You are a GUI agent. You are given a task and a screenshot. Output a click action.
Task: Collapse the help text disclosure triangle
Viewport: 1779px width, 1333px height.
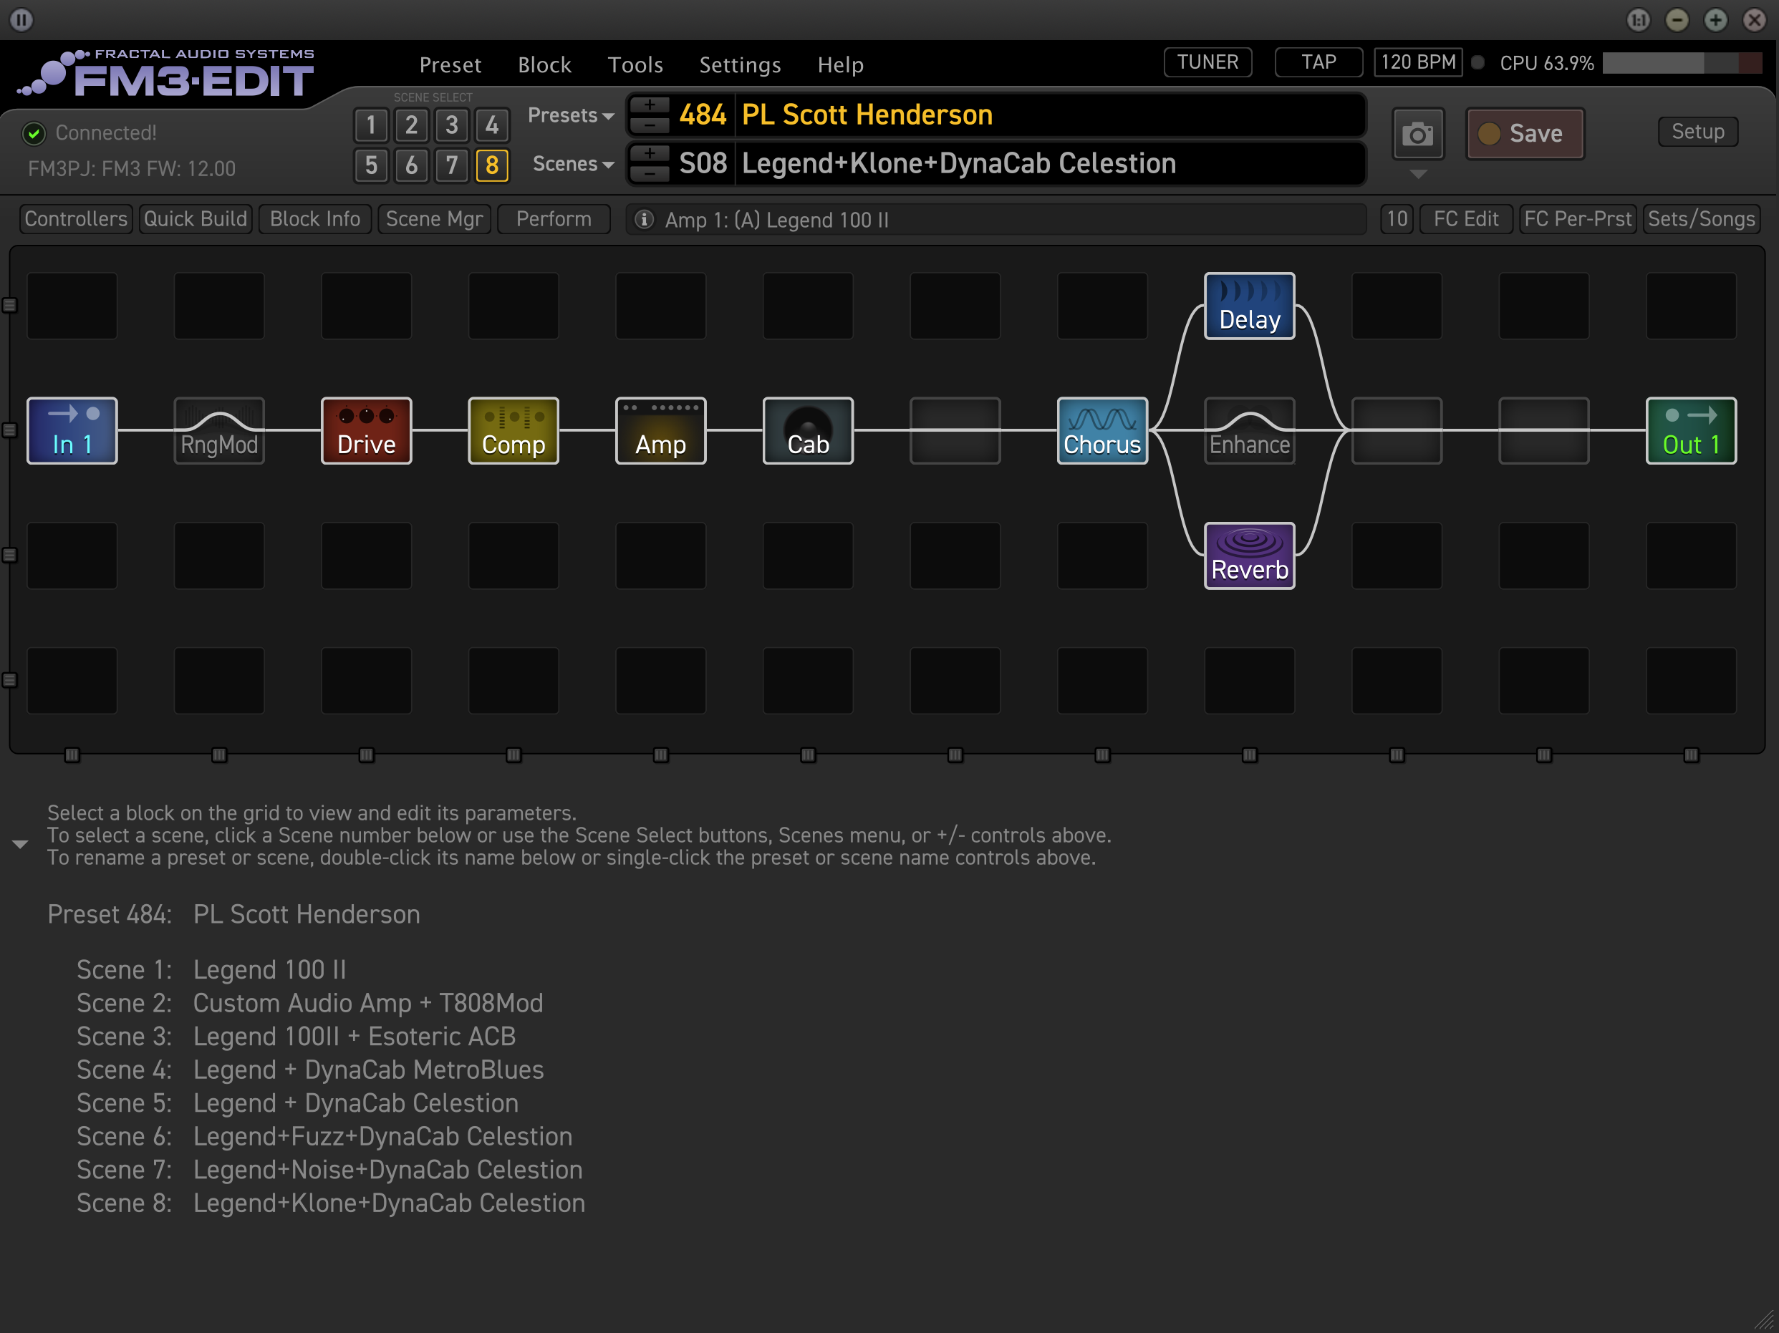[20, 843]
